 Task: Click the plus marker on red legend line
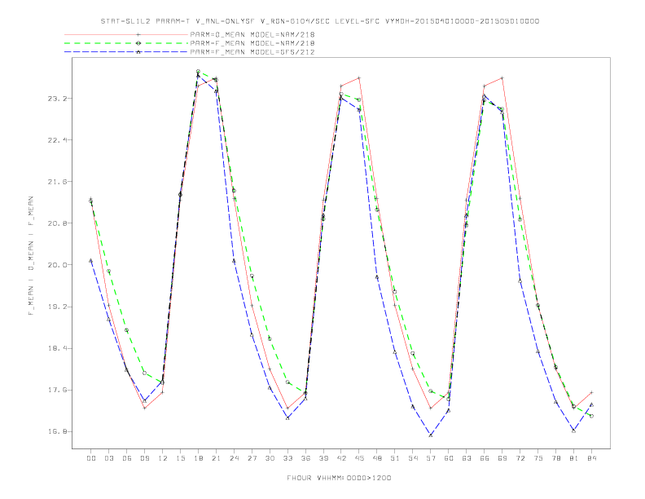[x=138, y=34]
